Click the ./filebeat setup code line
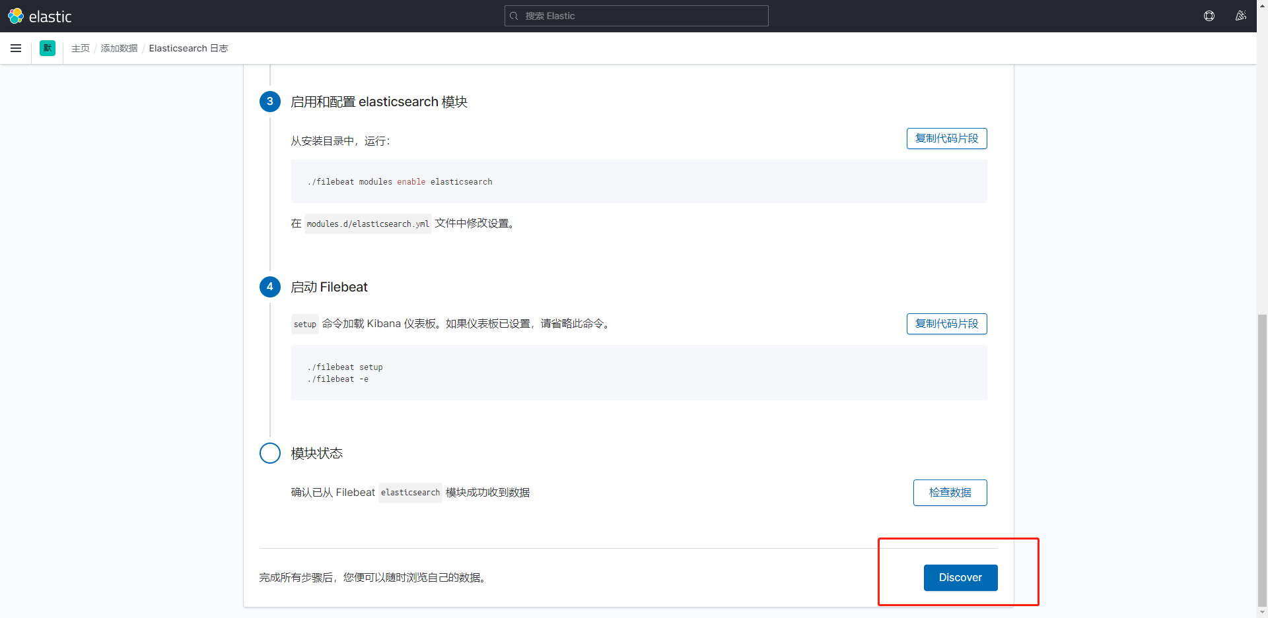This screenshot has width=1268, height=618. click(x=345, y=367)
